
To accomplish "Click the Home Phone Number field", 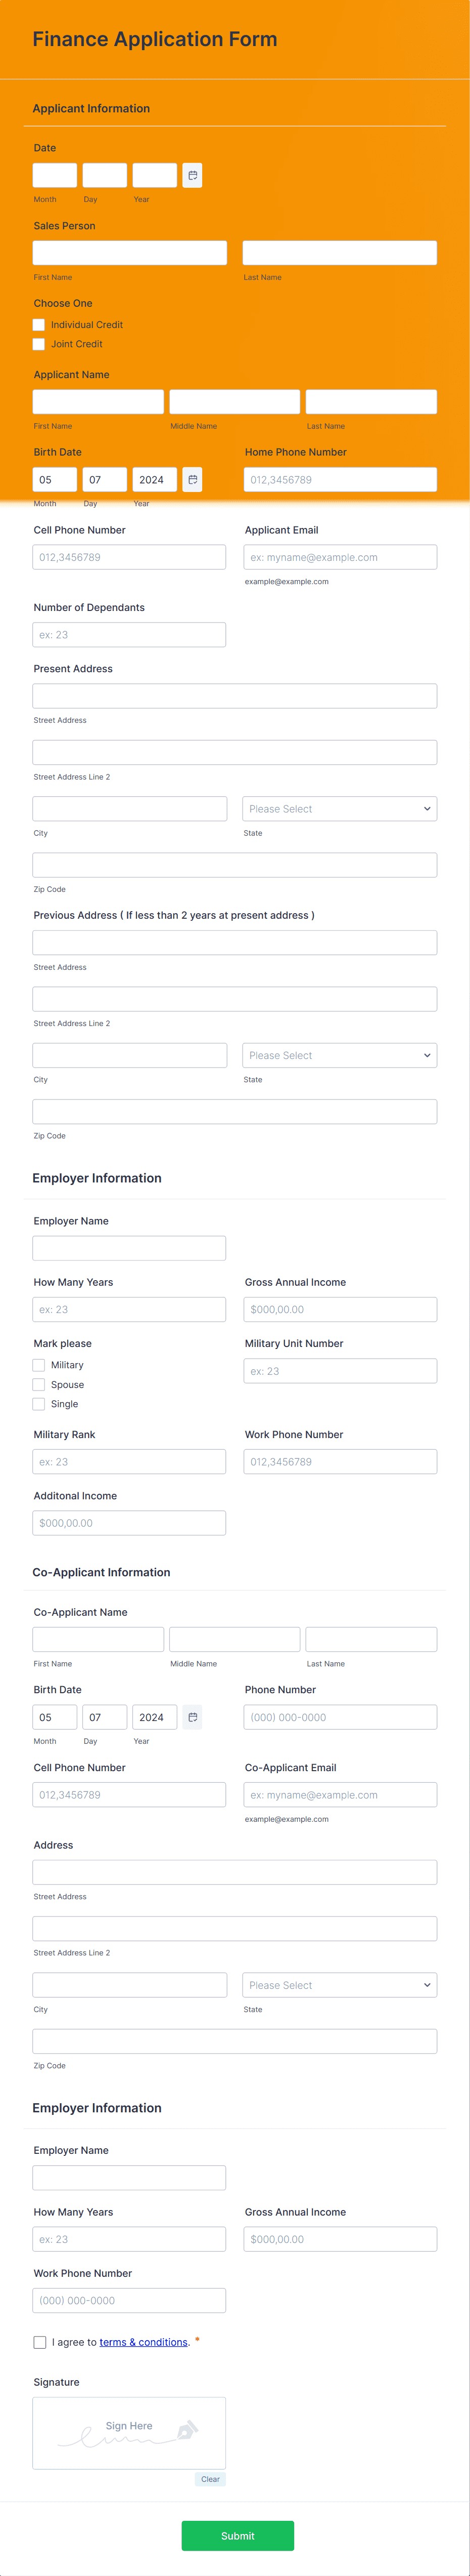I will tap(340, 480).
